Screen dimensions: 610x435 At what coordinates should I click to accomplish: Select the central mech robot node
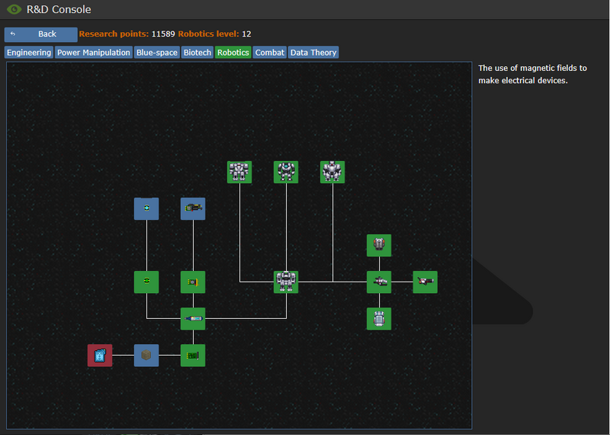[x=286, y=282]
